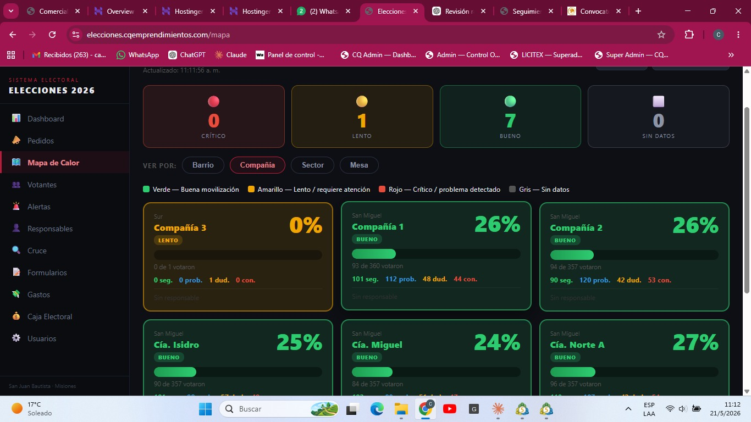Click the yellow Amarillo legend swatch
The width and height of the screenshot is (751, 422).
(x=251, y=189)
